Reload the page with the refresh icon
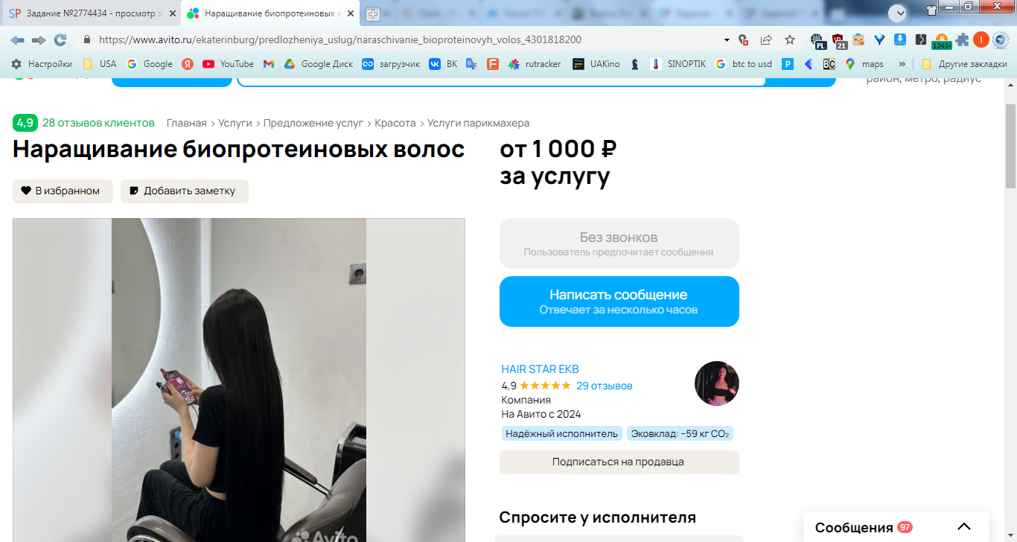This screenshot has width=1017, height=542. pos(60,39)
